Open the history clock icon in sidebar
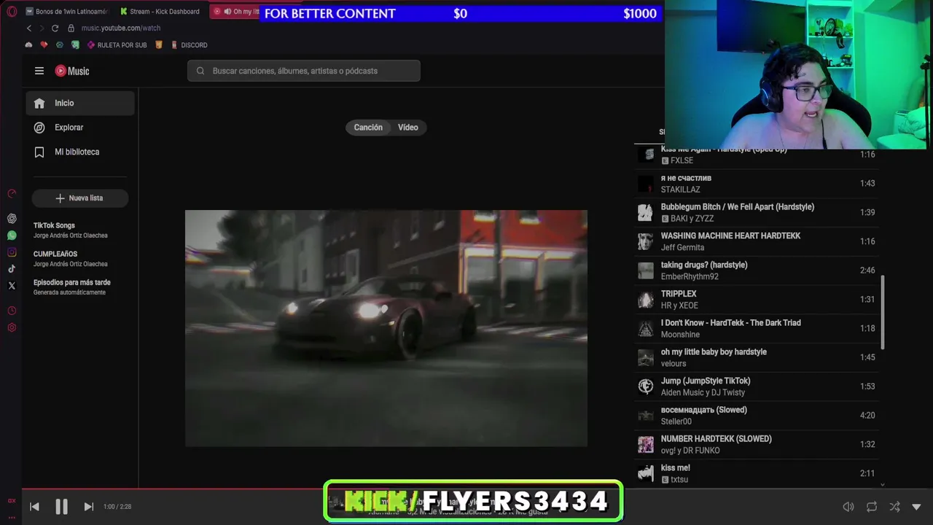 [12, 311]
